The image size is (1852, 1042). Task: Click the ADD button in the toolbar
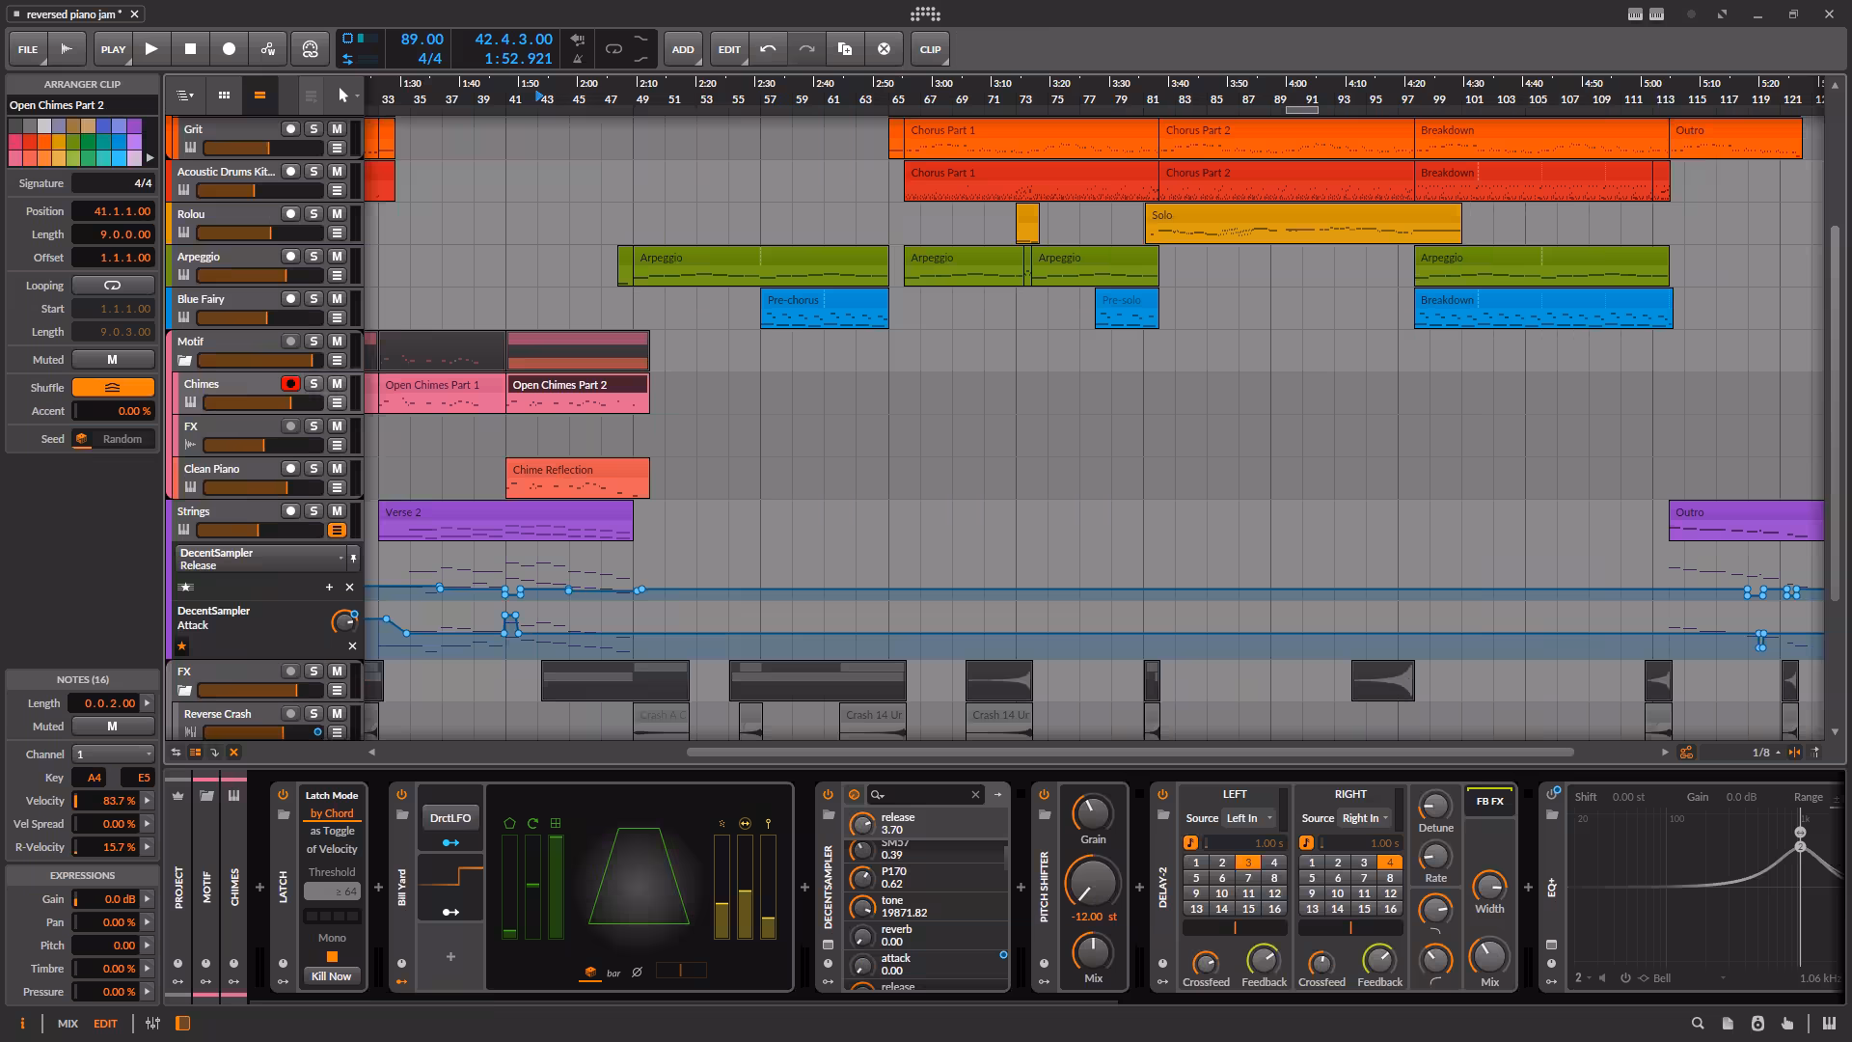tap(683, 48)
